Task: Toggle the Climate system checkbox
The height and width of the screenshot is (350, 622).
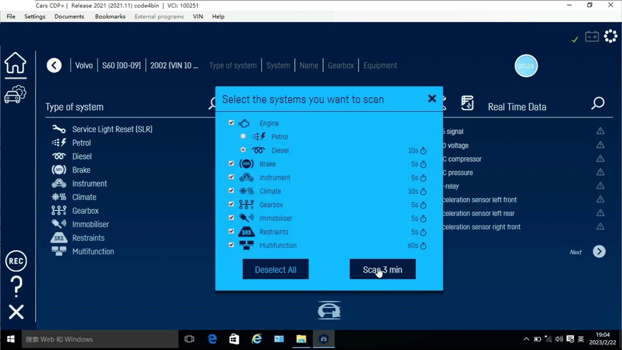Action: [232, 191]
